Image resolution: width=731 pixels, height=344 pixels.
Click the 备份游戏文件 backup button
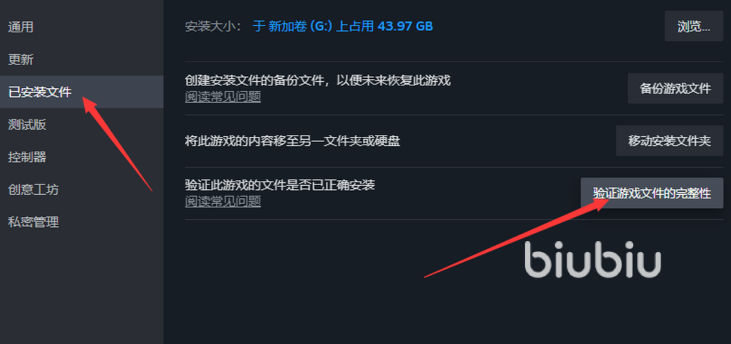[675, 88]
